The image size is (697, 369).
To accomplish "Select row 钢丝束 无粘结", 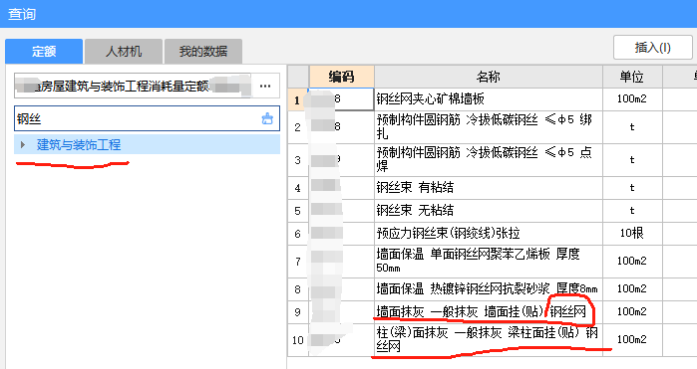I will coord(489,211).
